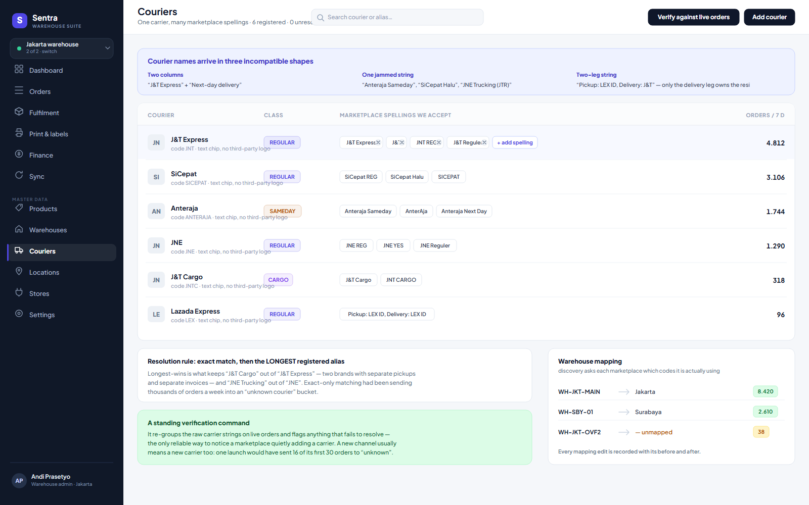Click the 'Anteraja' courier name
Image resolution: width=809 pixels, height=505 pixels.
[184, 208]
